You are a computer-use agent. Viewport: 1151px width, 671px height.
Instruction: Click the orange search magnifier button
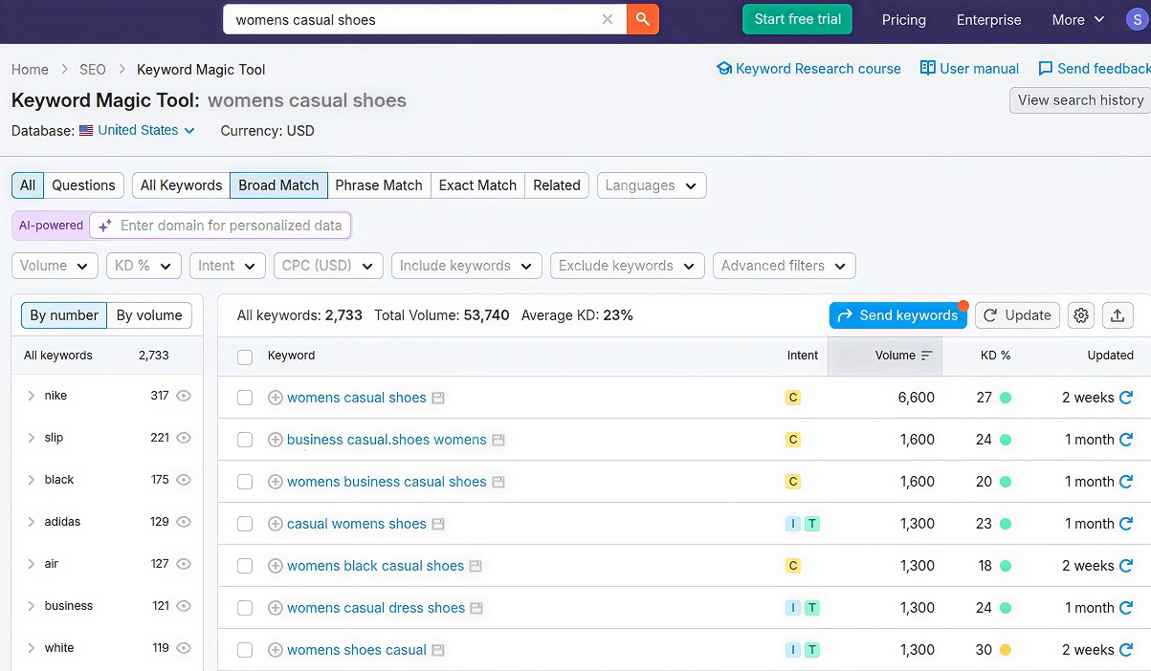[x=643, y=19]
